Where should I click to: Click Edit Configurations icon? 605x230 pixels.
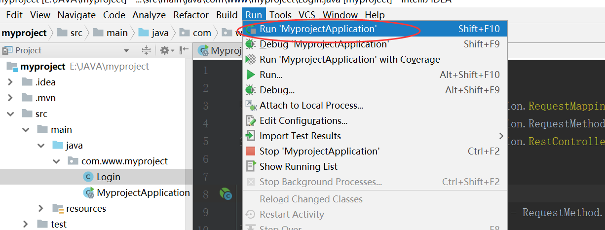251,121
